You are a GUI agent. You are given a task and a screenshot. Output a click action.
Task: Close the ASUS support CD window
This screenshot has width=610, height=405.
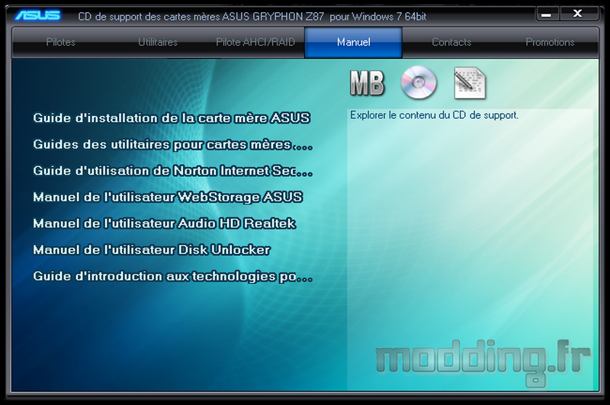pyautogui.click(x=578, y=14)
